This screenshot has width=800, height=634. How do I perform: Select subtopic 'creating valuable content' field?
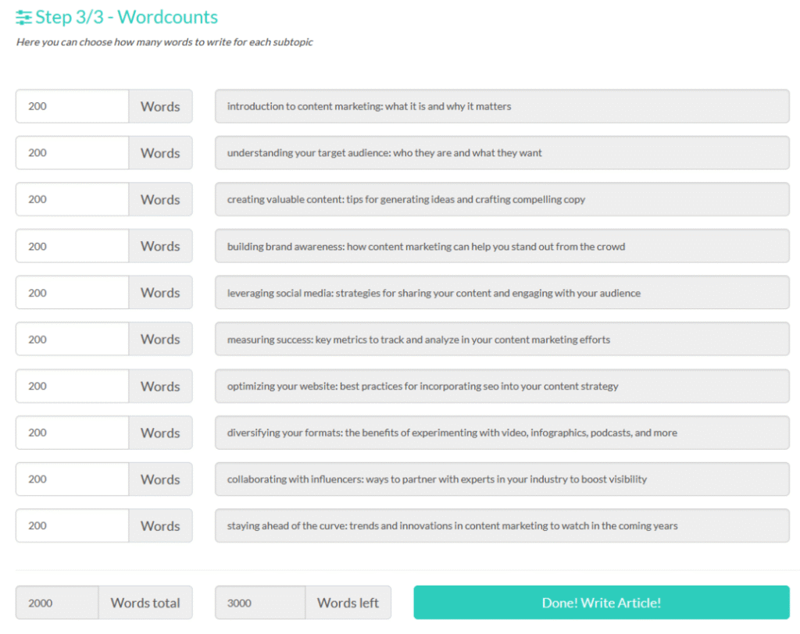point(502,199)
